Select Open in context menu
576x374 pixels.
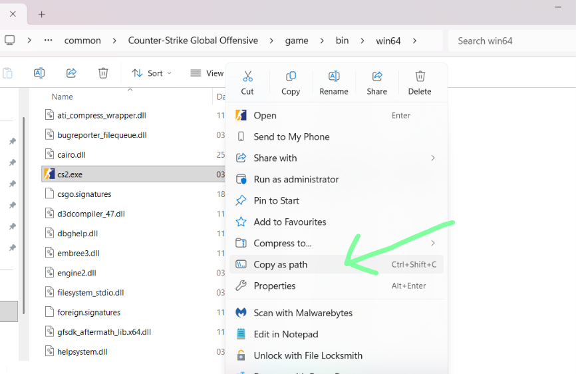tap(336, 115)
